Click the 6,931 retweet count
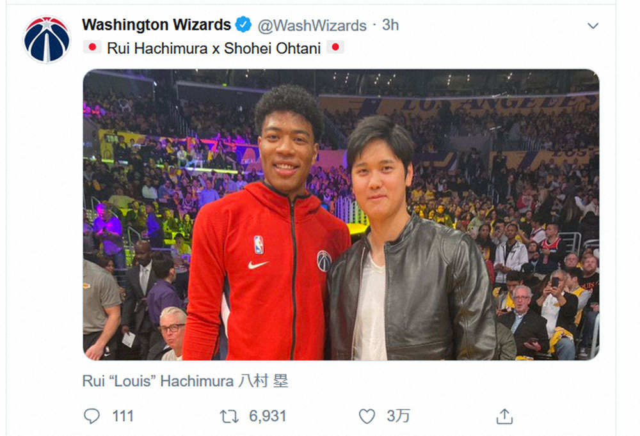Image resolution: width=640 pixels, height=436 pixels. tap(268, 416)
